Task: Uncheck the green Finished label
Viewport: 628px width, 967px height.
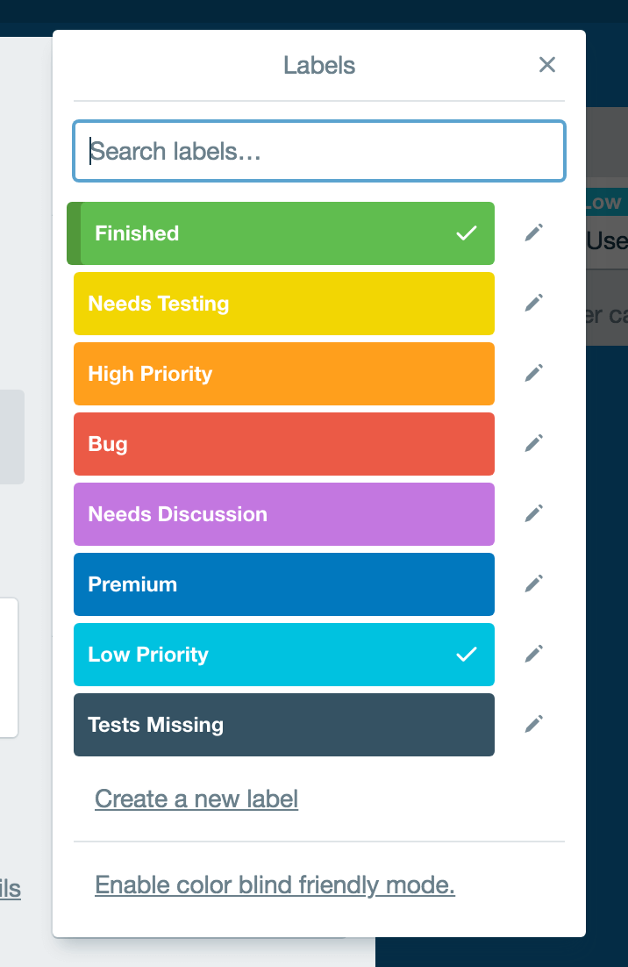Action: coord(281,233)
